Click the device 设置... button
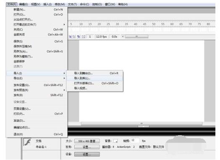Image resolution: width=220 pixels, height=160 pixels. [x=87, y=154]
